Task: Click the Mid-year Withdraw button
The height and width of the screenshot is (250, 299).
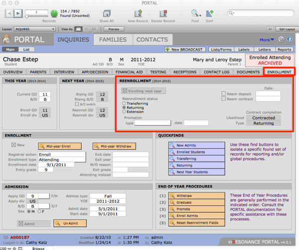Action: [x=114, y=146]
